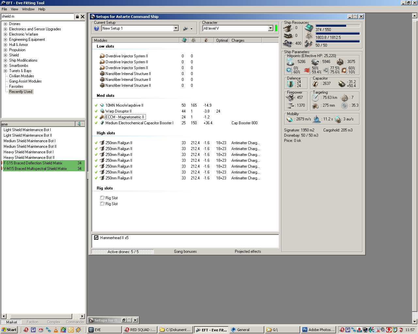Uncheck the Hammerhead II x5 drone checkbox
This screenshot has width=418, height=334.
tap(96, 238)
